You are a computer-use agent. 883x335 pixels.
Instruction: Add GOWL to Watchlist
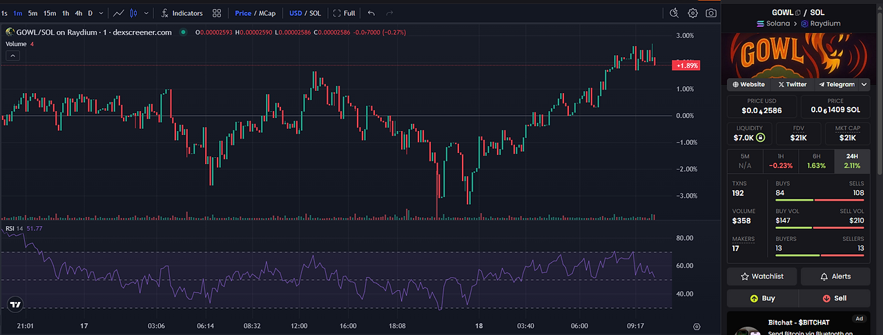763,276
